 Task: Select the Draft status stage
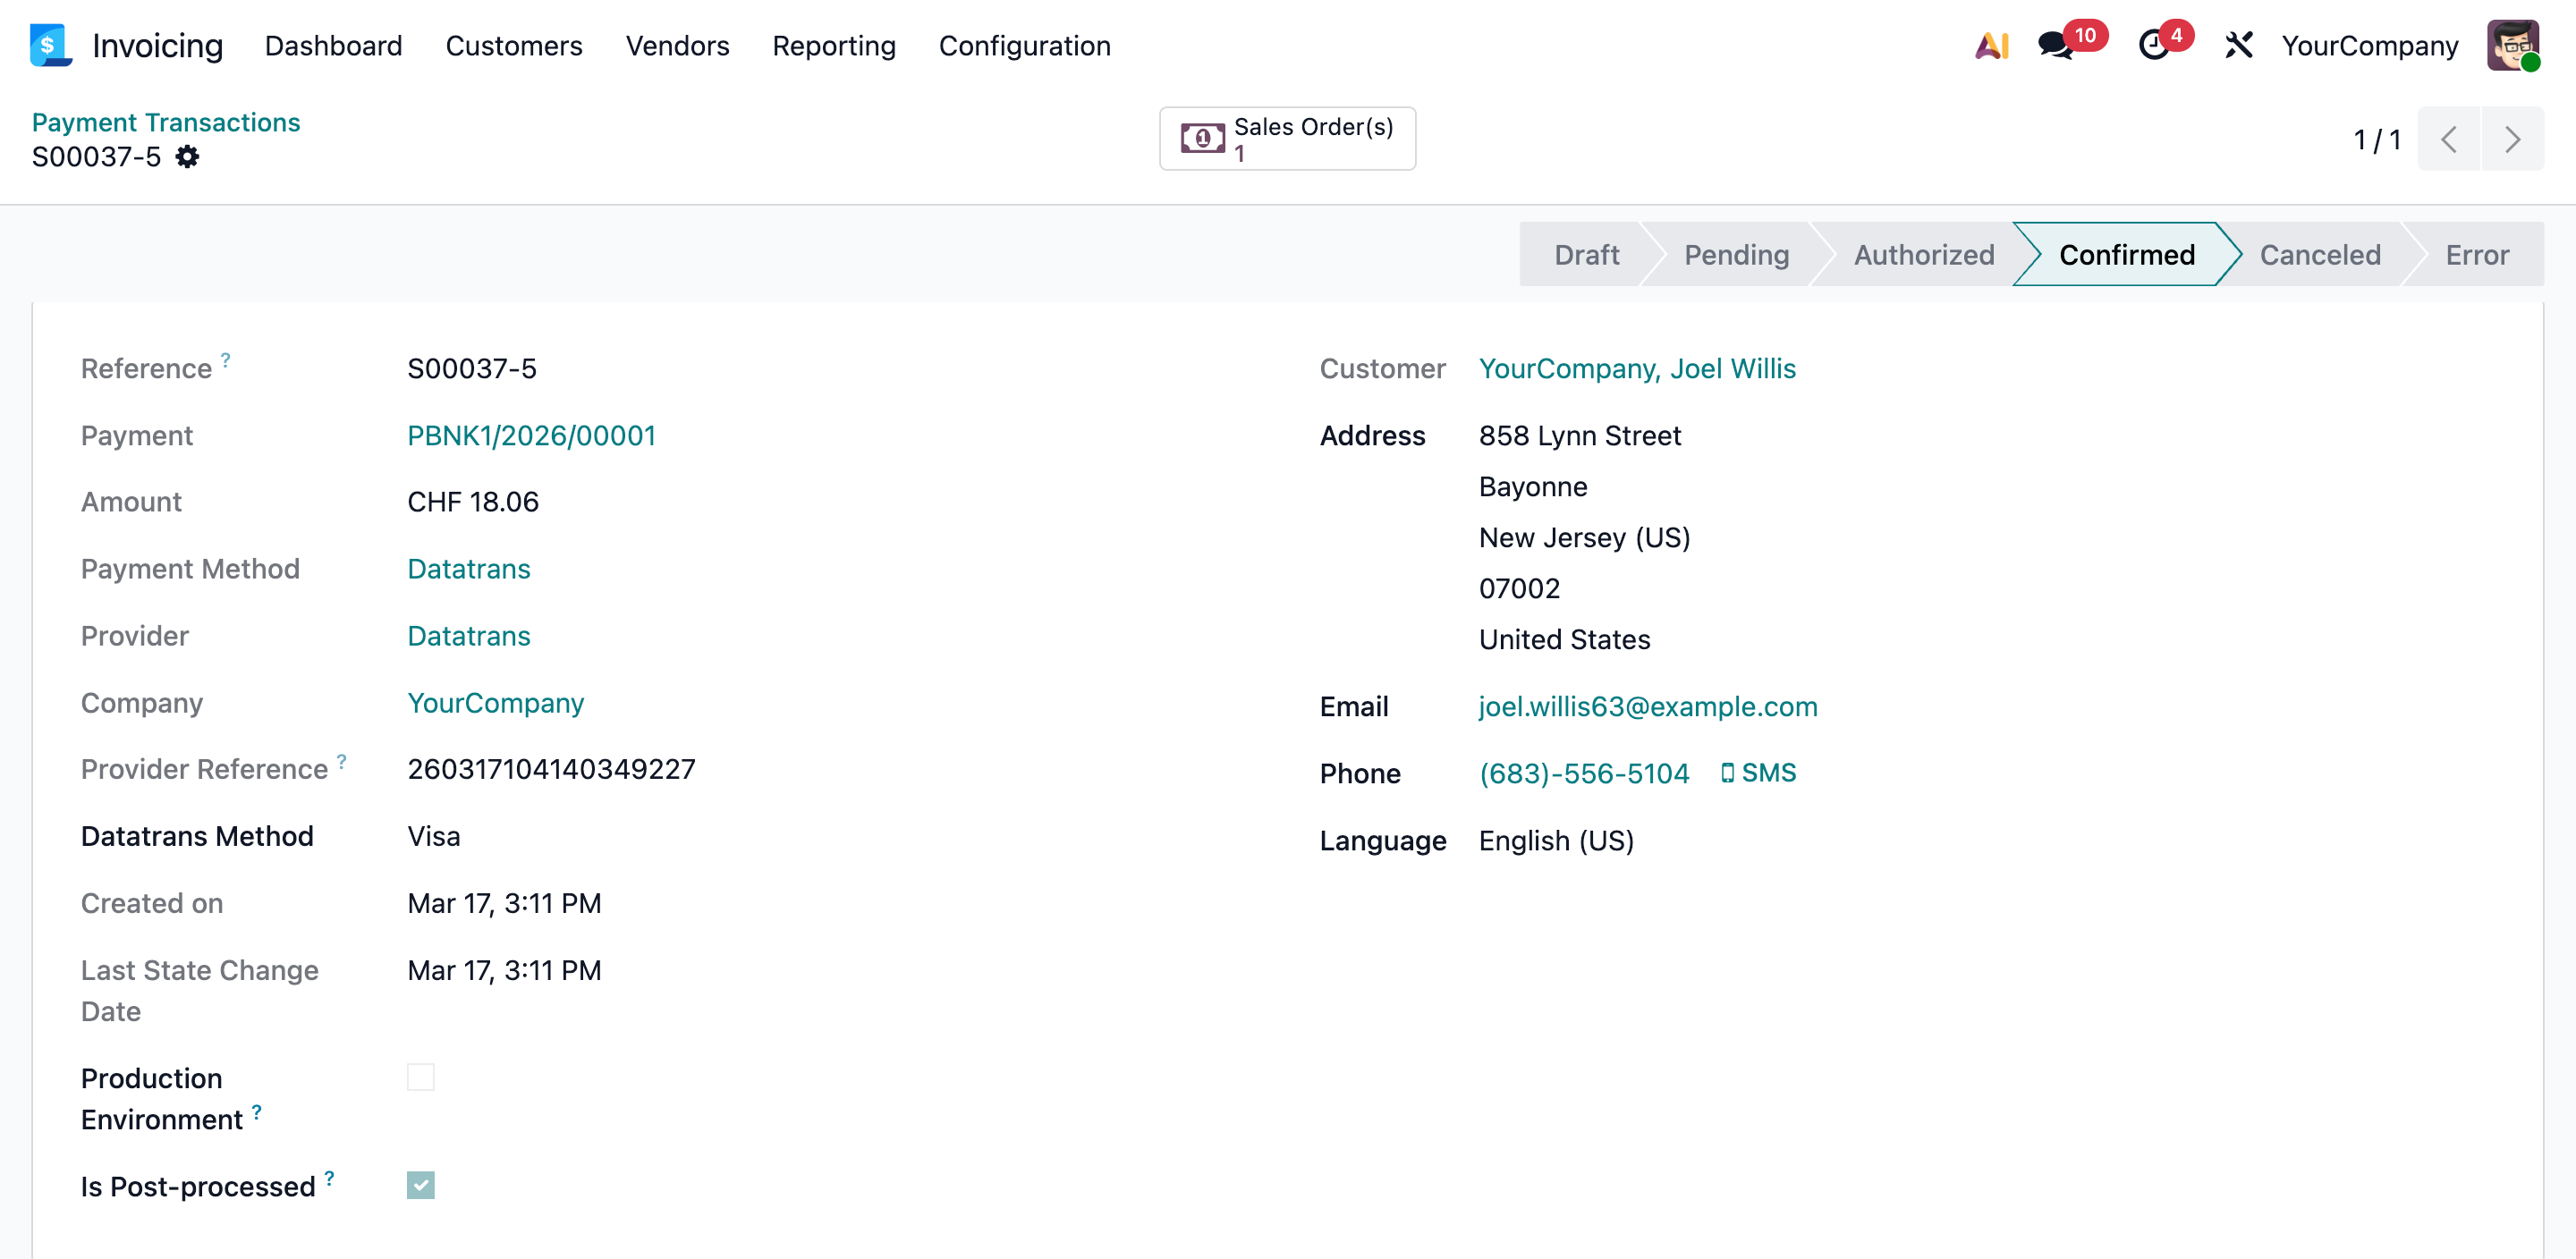(1587, 255)
